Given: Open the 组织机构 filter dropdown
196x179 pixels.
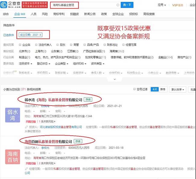Looking at the screenshot, I should tap(80, 64).
